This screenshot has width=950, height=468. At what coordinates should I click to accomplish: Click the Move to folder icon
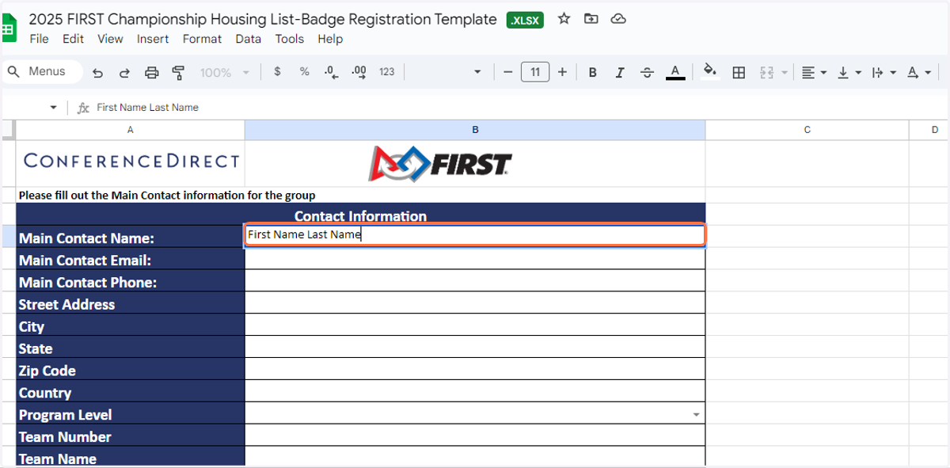click(591, 18)
